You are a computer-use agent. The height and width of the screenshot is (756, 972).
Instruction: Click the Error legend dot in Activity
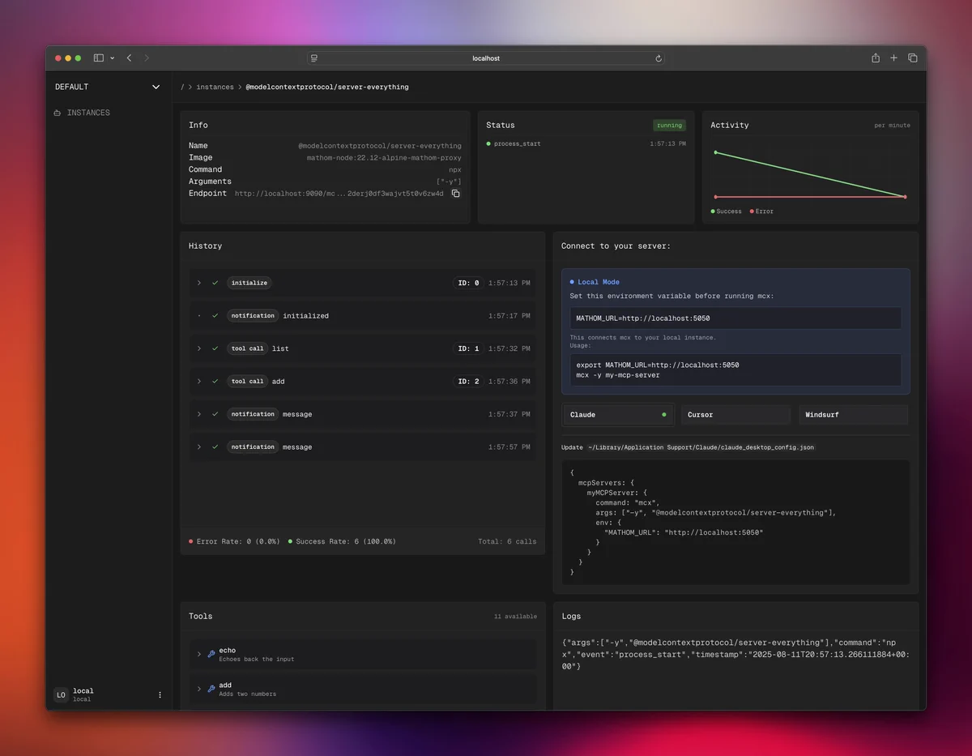(752, 211)
